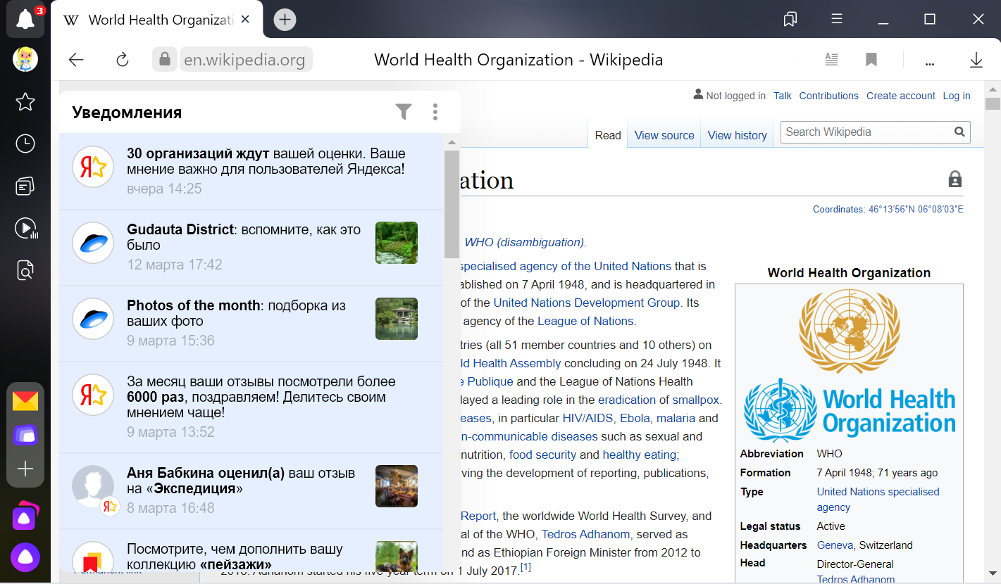The width and height of the screenshot is (1001, 584).
Task: Open bookmarks star in sidebar
Action: [25, 102]
